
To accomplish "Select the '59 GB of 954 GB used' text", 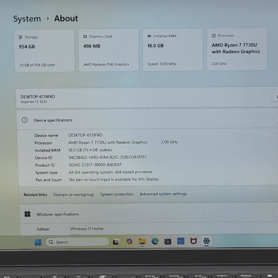I will point(37,65).
